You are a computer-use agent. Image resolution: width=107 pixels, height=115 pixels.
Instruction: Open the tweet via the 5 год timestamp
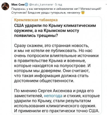click(59, 4)
